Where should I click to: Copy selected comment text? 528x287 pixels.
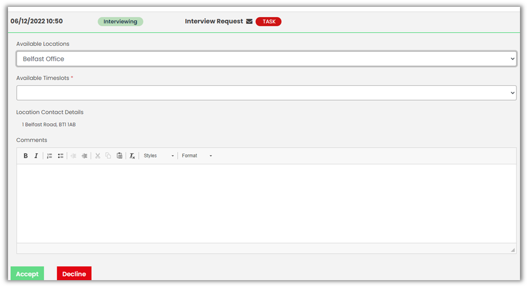coord(108,156)
